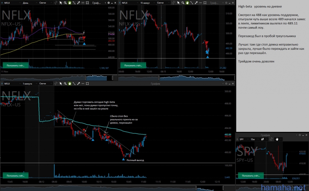Pick the trend line tool in daily NFLX chart
The image size is (309, 191).
coord(74,3)
